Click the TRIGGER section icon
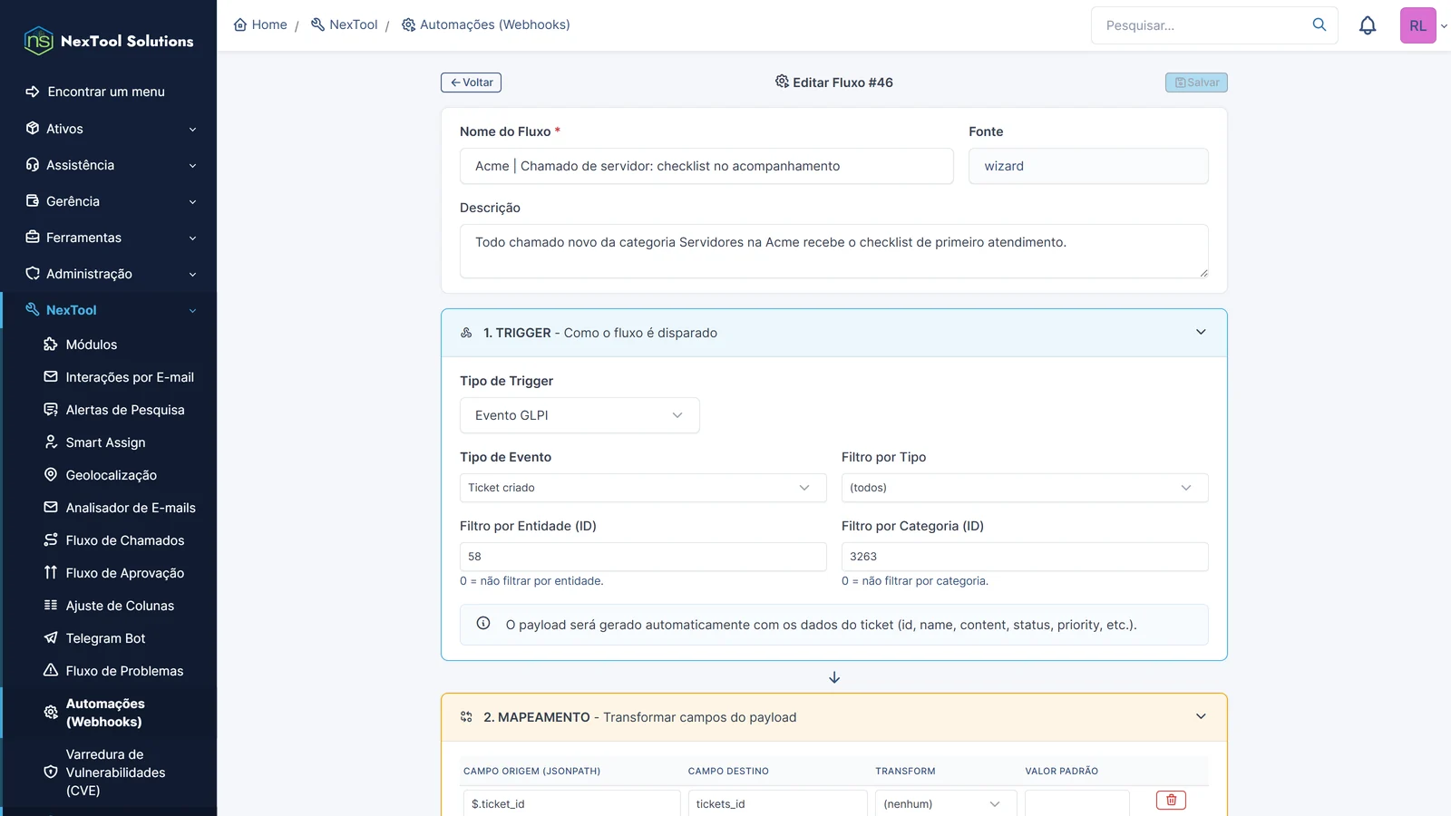 point(466,333)
